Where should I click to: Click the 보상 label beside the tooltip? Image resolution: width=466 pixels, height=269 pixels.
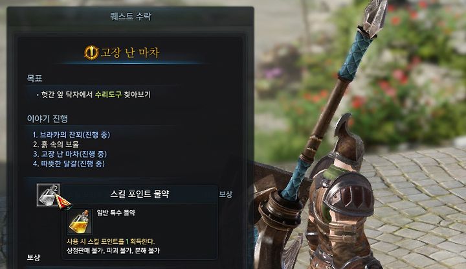pos(226,194)
